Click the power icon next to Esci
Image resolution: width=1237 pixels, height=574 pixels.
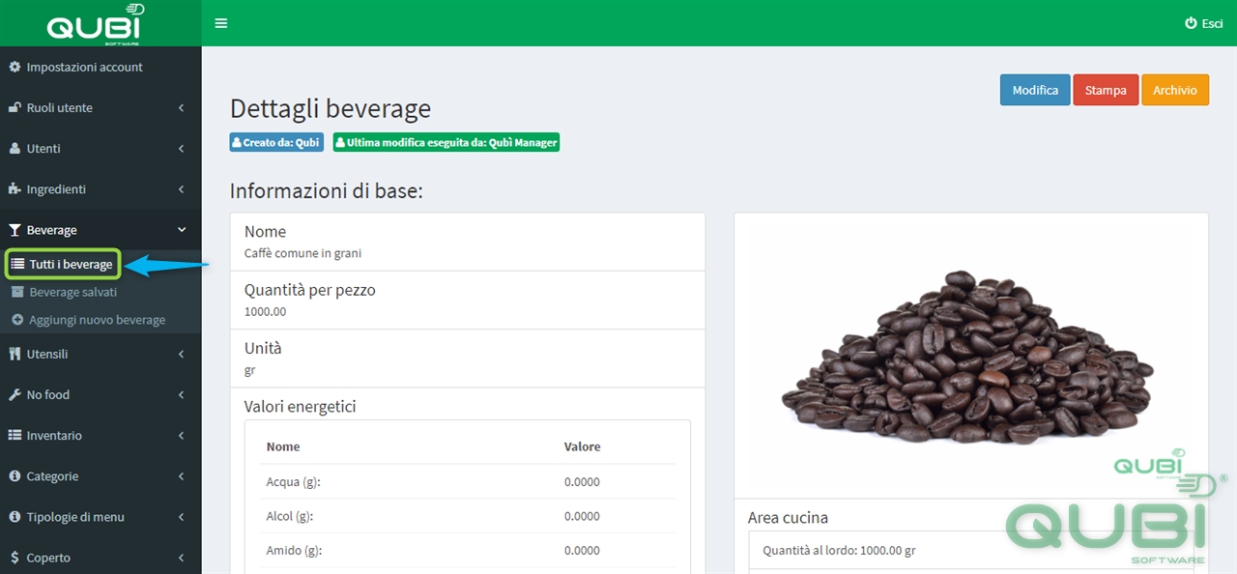(1191, 23)
